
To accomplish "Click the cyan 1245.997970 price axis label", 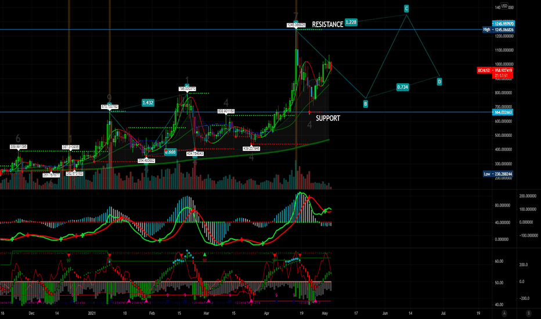I will coord(503,24).
